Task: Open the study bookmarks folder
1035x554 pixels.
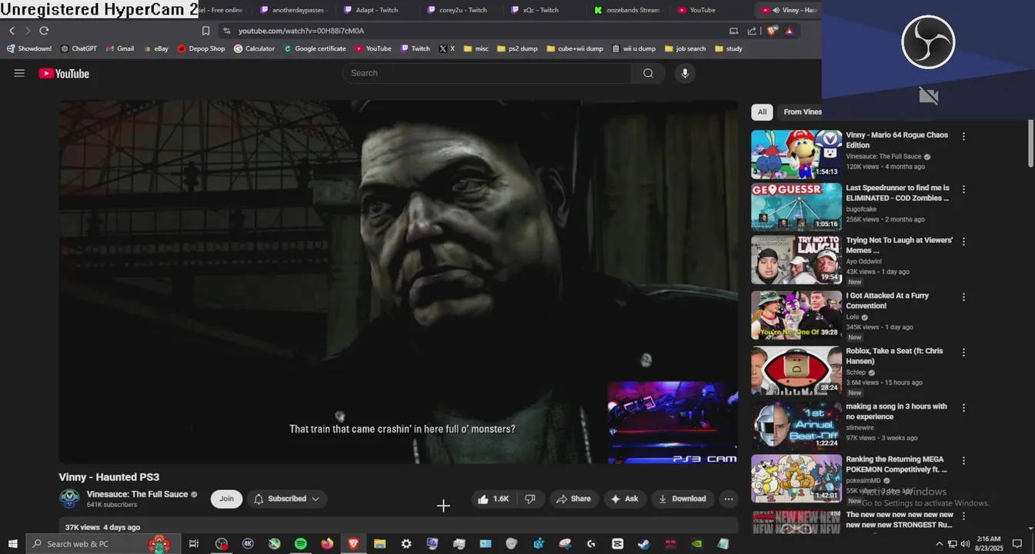Action: pos(728,48)
